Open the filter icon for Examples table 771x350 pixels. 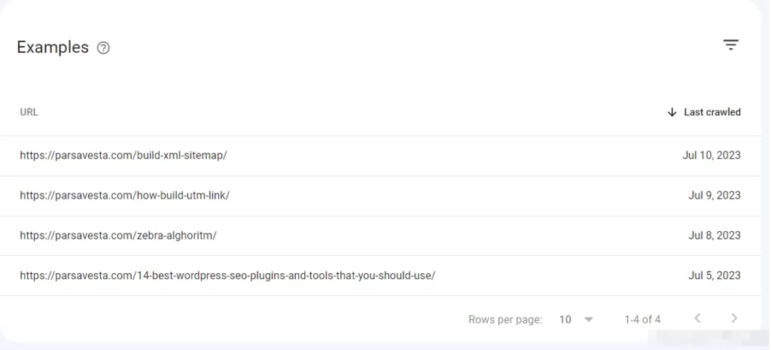pyautogui.click(x=730, y=44)
